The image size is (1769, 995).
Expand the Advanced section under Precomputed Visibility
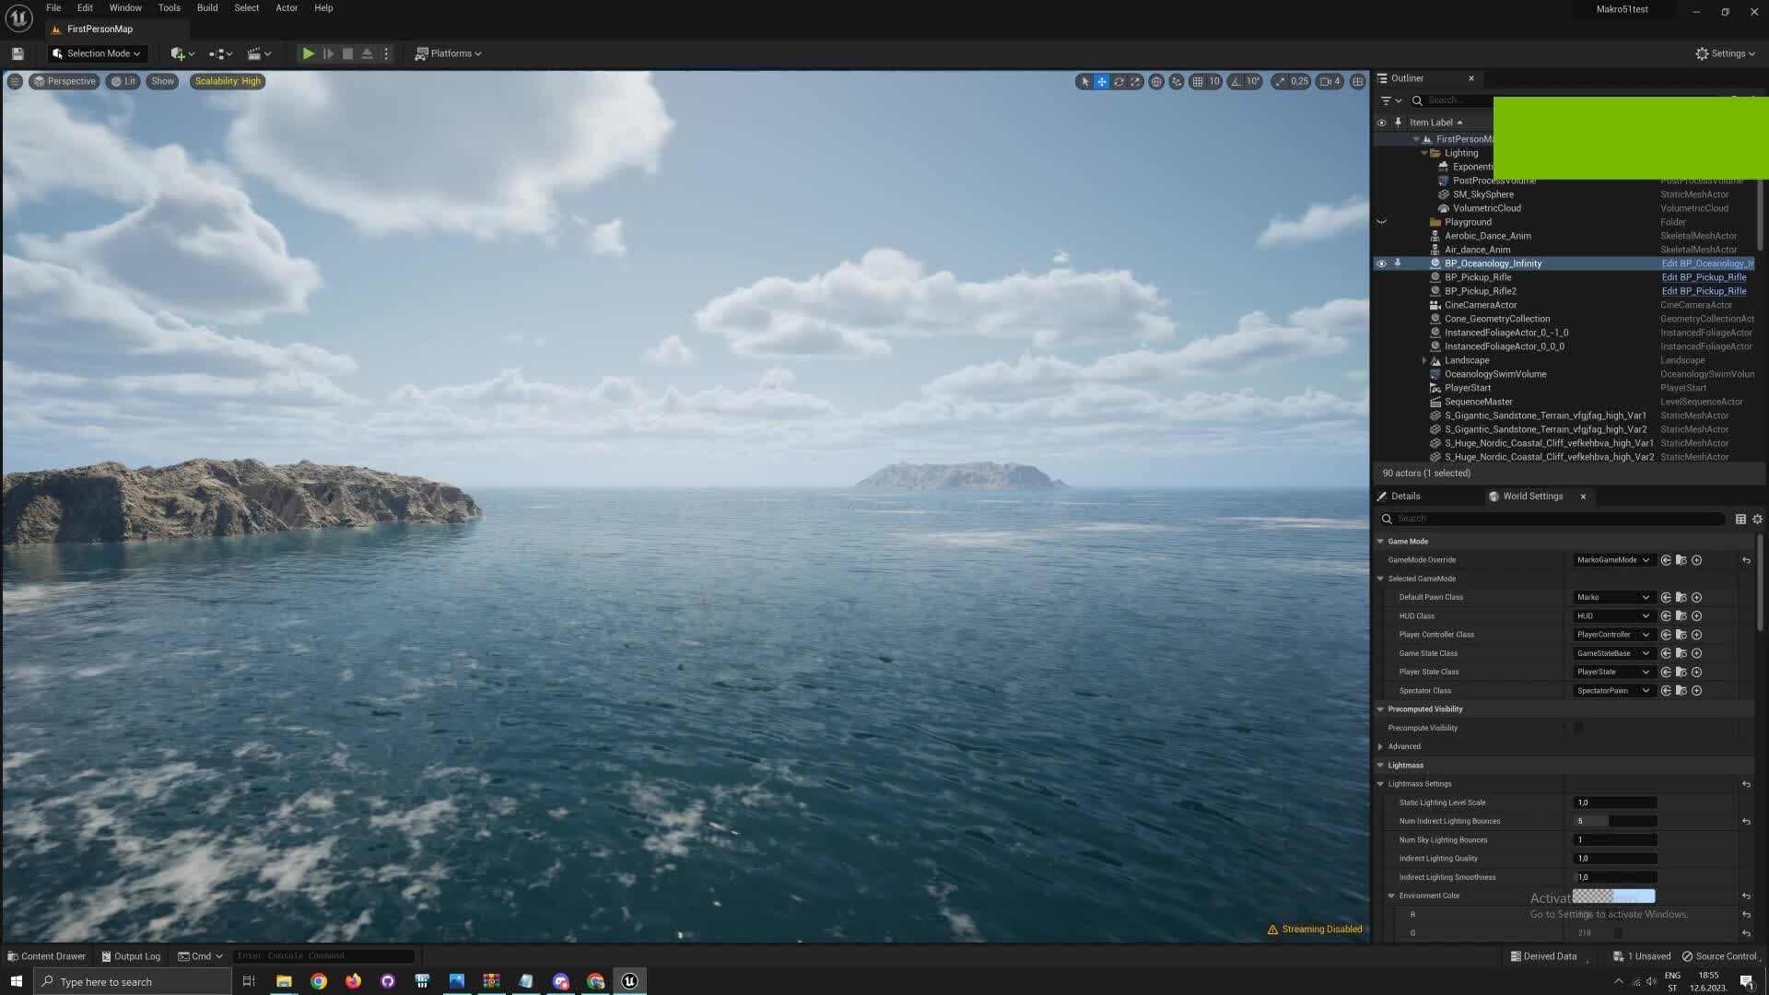1379,746
